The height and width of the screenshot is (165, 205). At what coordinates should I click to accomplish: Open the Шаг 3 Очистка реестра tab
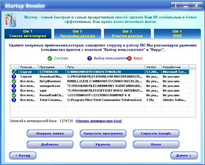tap(127, 34)
